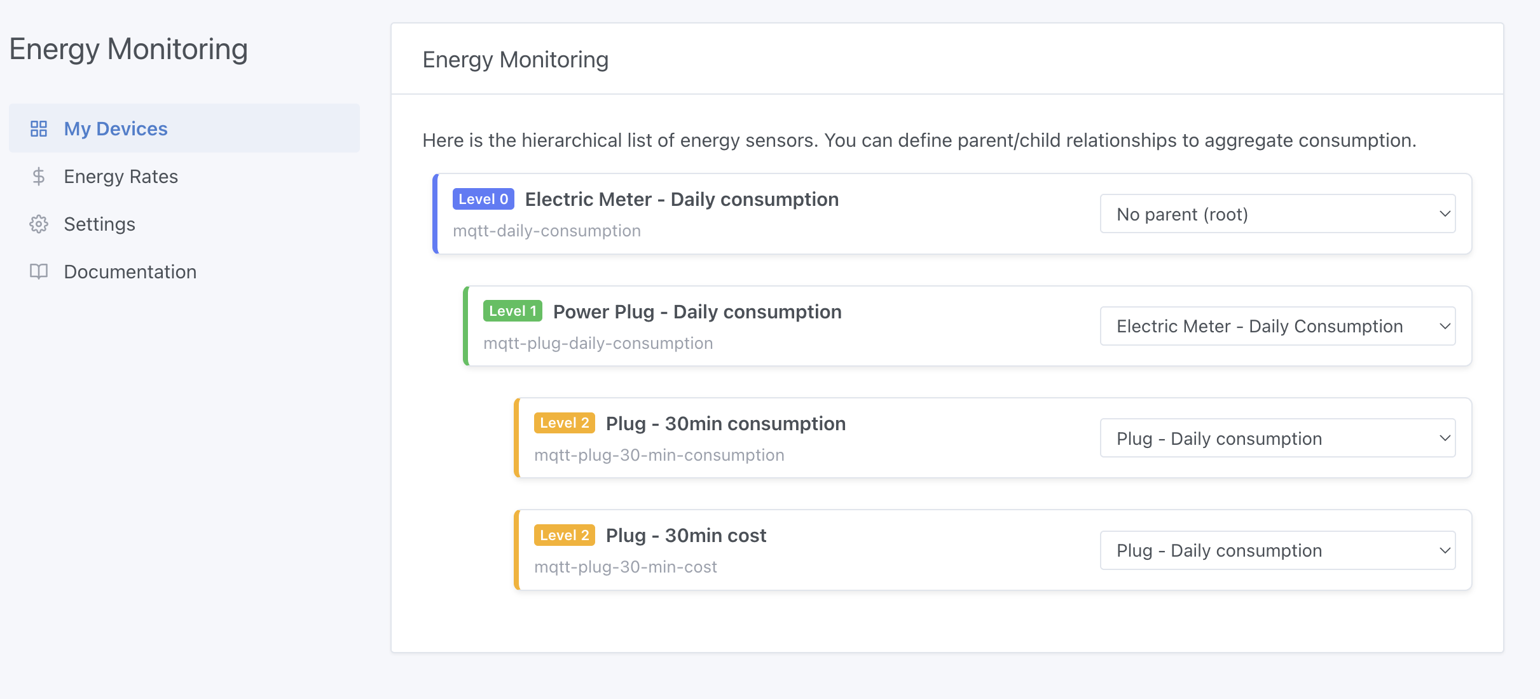Select the My Devices grid icon
The height and width of the screenshot is (699, 1540).
pyautogui.click(x=39, y=128)
